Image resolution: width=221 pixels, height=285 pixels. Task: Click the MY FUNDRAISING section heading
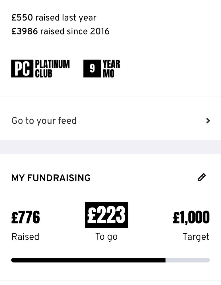pos(51,178)
